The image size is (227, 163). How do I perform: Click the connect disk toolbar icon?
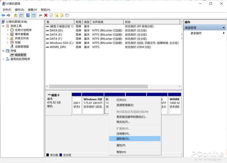41,15
